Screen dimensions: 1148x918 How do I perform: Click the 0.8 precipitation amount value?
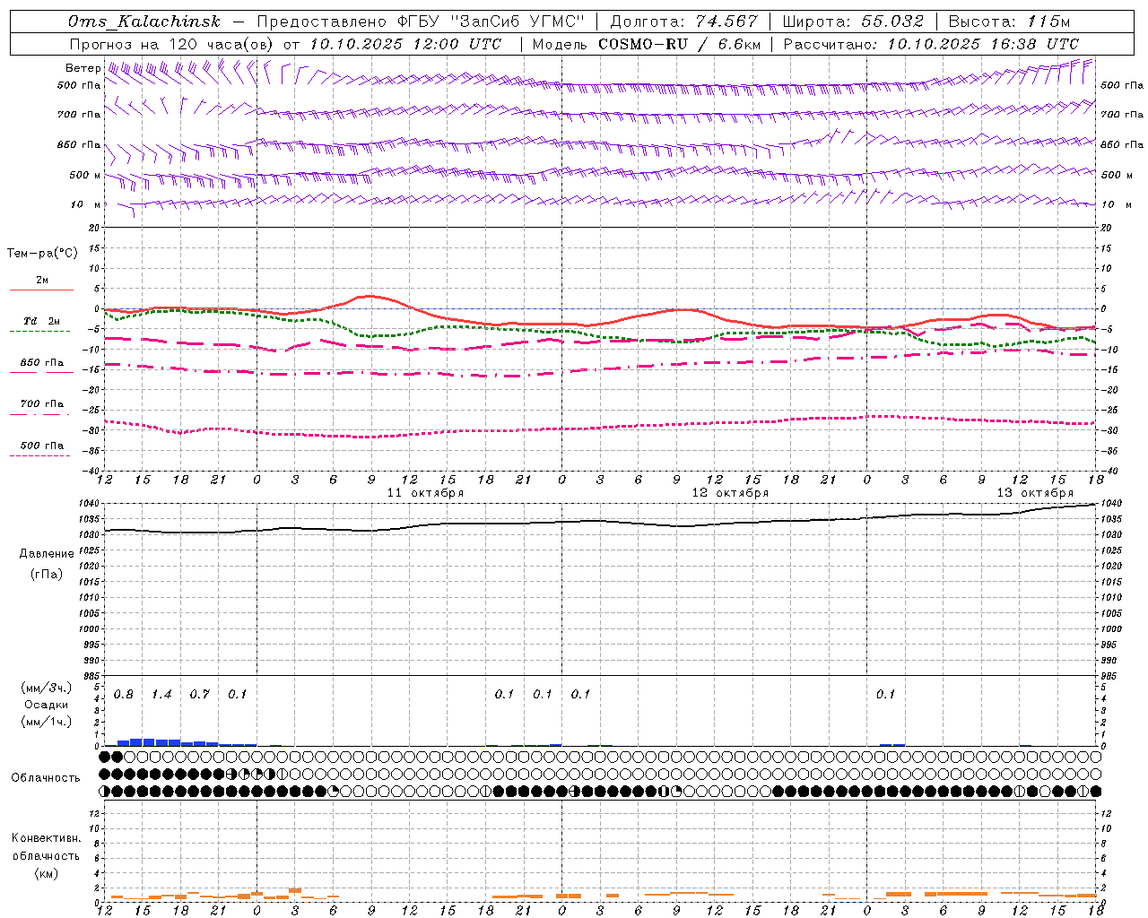(x=124, y=694)
